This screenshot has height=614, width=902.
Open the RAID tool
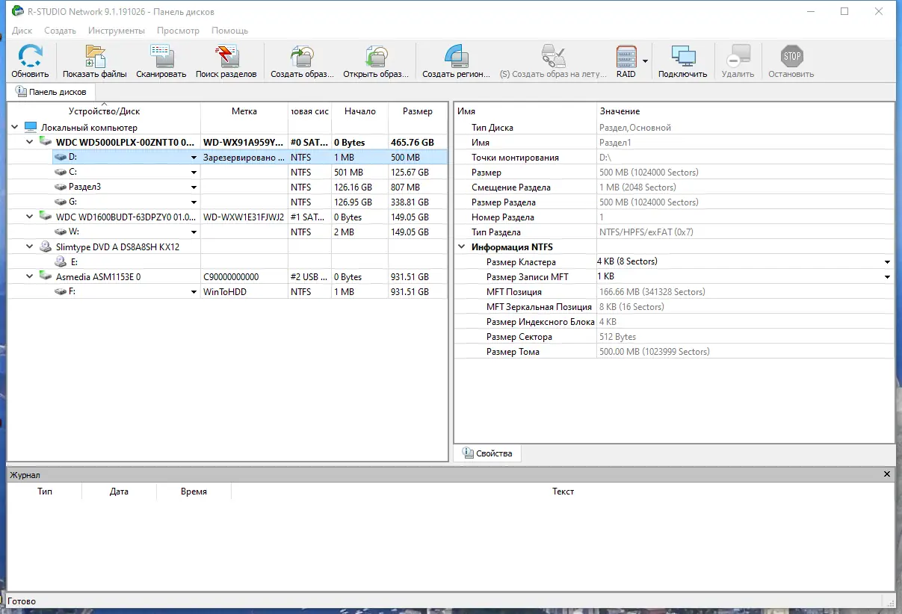626,56
